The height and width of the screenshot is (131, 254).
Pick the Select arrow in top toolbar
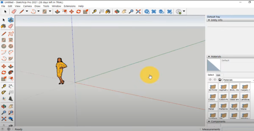5,11
